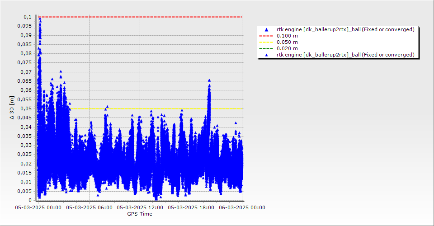The image size is (434, 226).
Task: Click the '0' y-axis tick label
Action: tap(30, 200)
